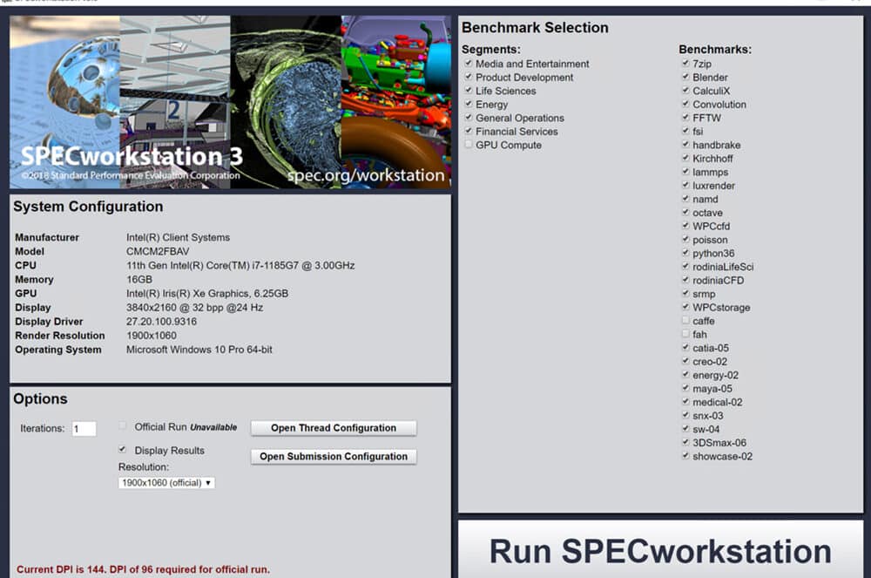871x578 pixels.
Task: Toggle General Operations segment checkbox
Action: click(469, 118)
